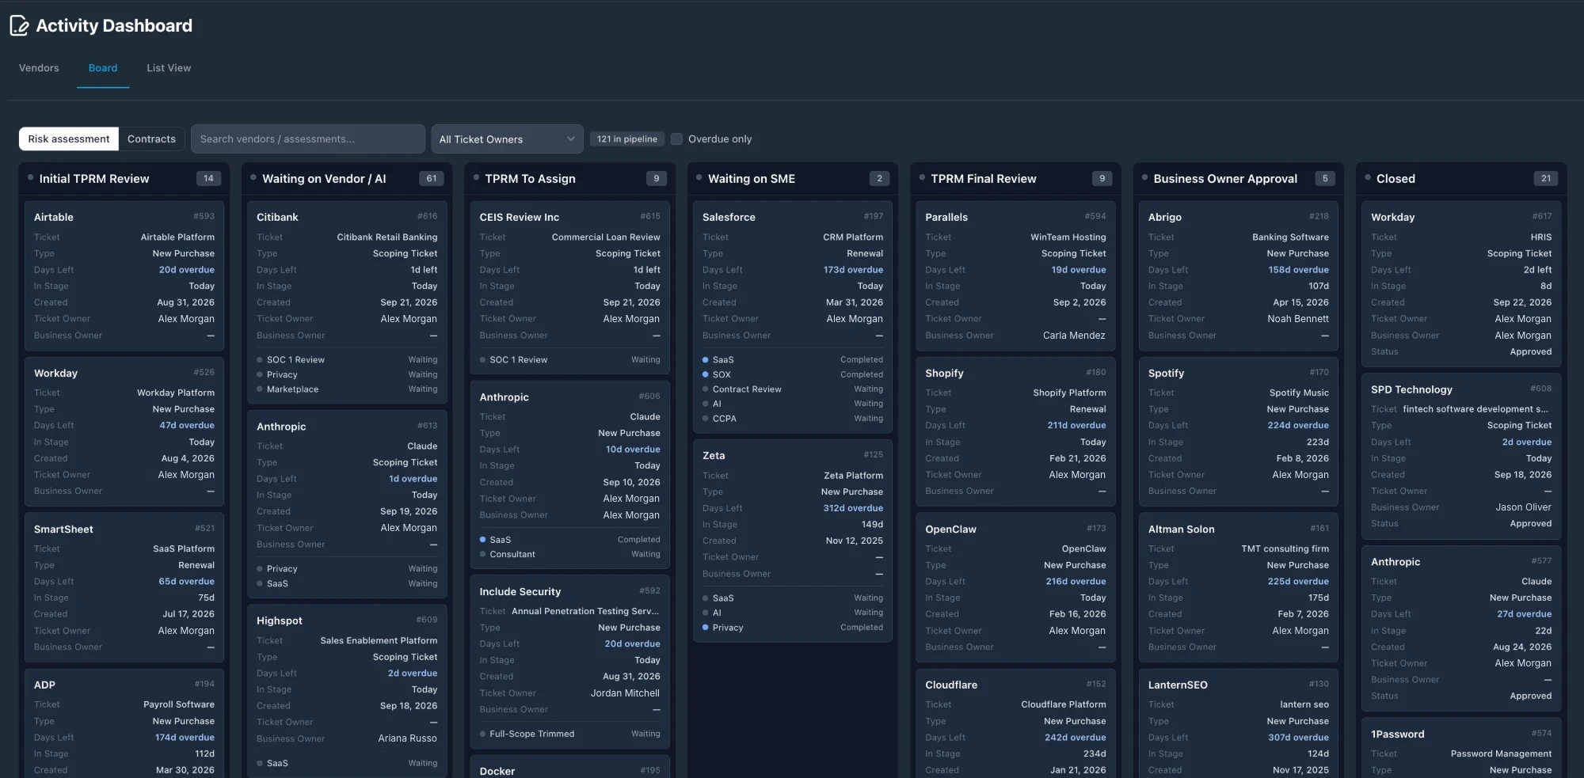1584x778 pixels.
Task: Open the Altman Solon card title
Action: click(1181, 529)
